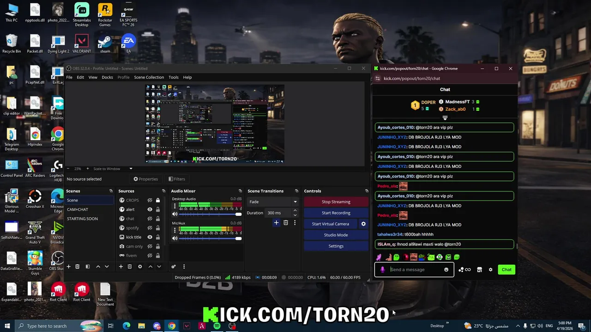Hide the alert source
This screenshot has height=332, width=591.
pyautogui.click(x=150, y=209)
